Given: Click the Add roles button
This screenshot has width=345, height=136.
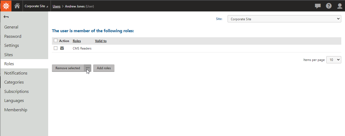Looking at the screenshot, I should (x=104, y=68).
